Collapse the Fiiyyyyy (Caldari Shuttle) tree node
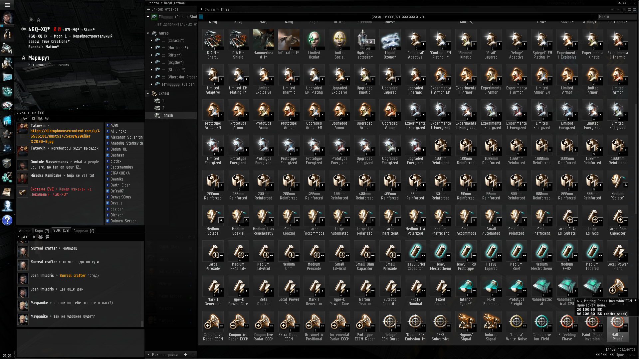Viewport: 639px width, 359px height. pos(148,17)
